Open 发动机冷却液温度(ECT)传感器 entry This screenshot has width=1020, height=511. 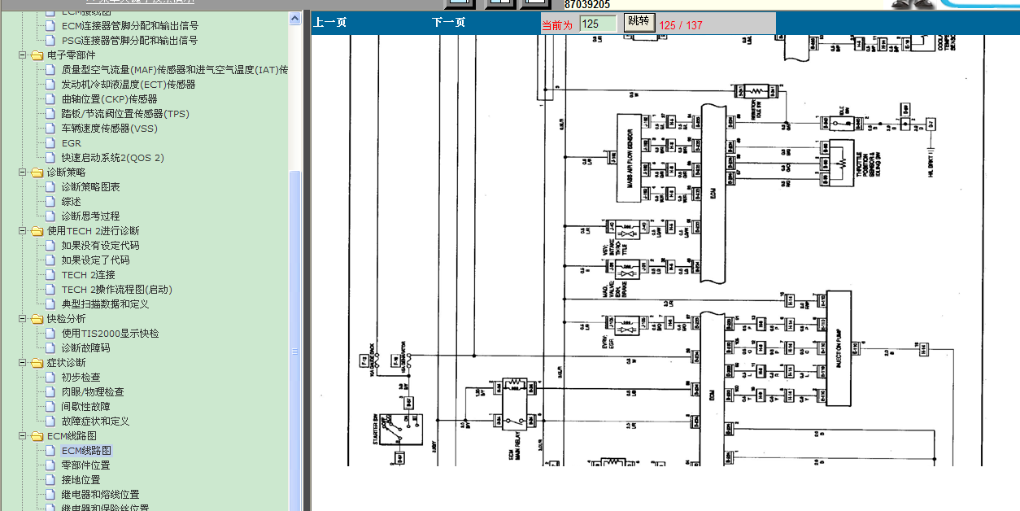[128, 85]
